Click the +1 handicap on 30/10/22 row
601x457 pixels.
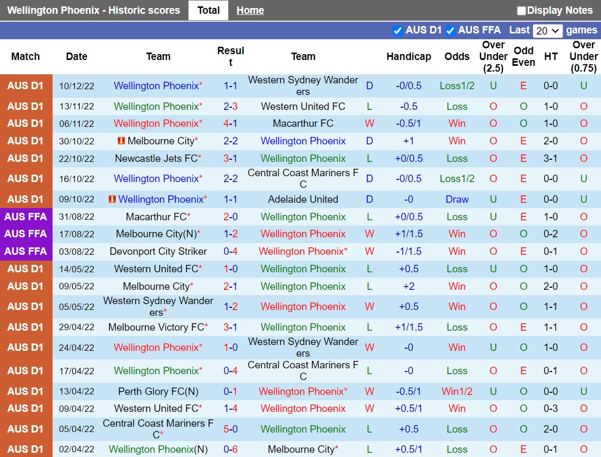(x=409, y=141)
